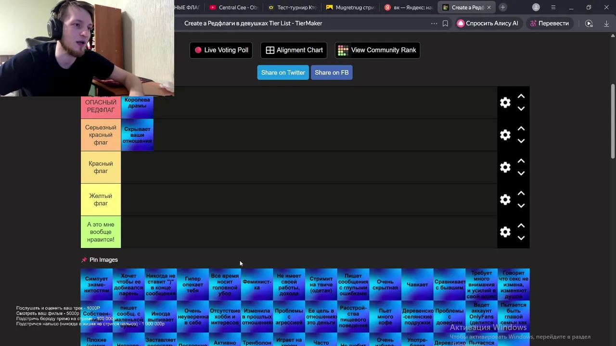Select Пьет много кофе tile

385,317
